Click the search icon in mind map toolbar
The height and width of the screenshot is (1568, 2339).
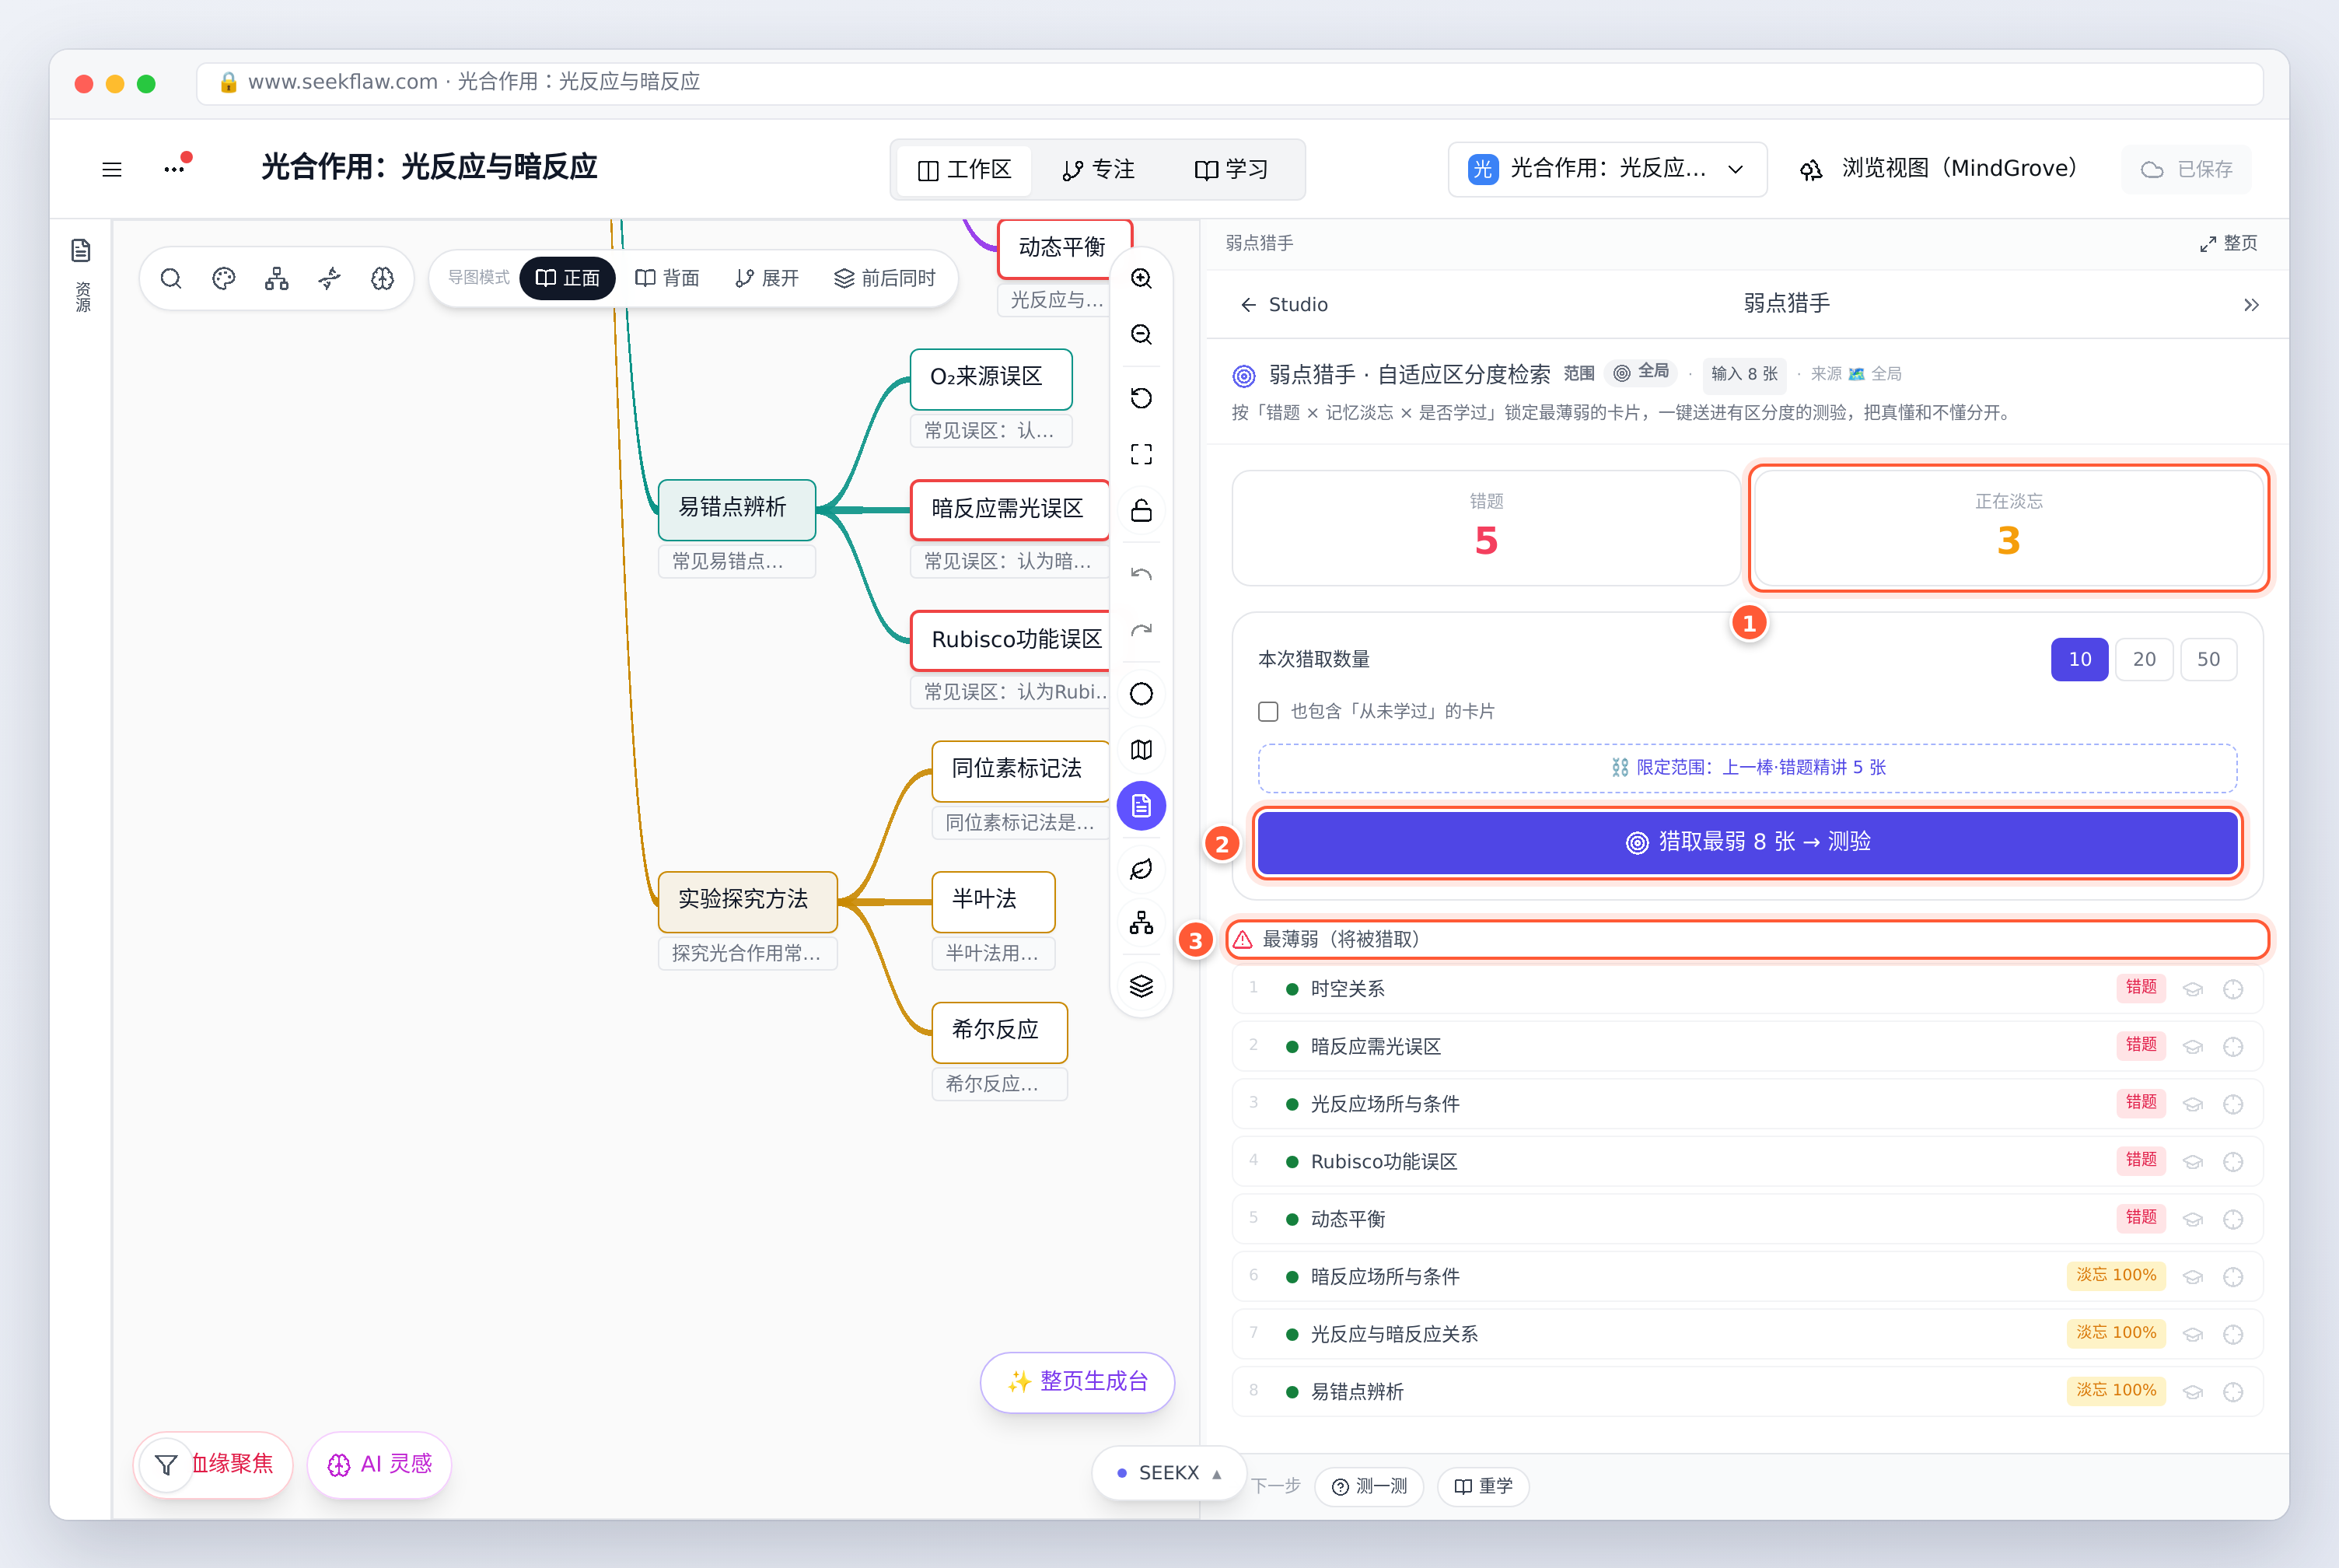(171, 278)
